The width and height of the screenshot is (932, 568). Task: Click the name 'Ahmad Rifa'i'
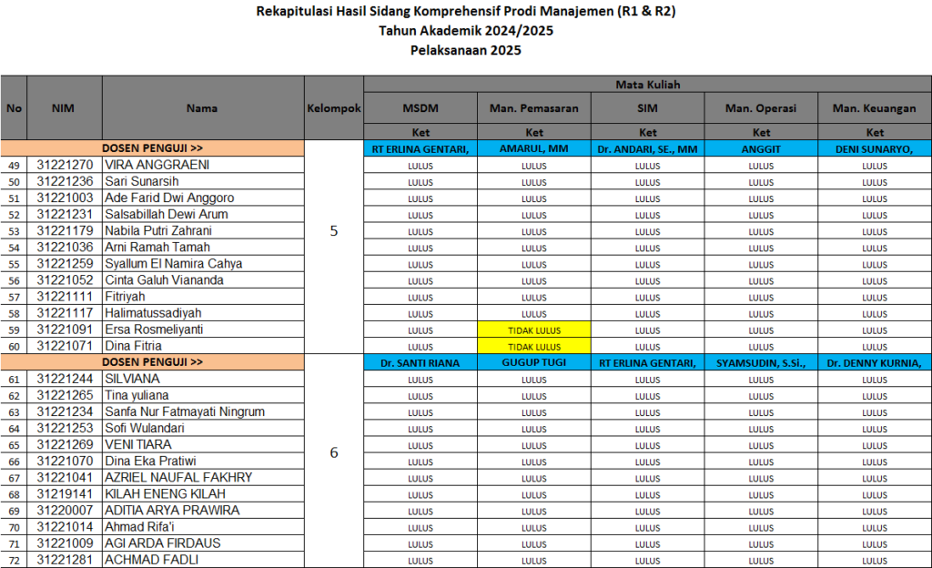139,526
